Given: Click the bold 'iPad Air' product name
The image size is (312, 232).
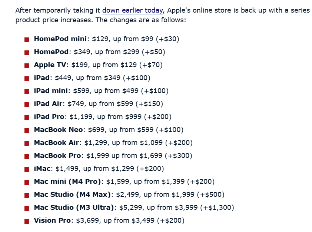Looking at the screenshot, I should pos(48,103).
